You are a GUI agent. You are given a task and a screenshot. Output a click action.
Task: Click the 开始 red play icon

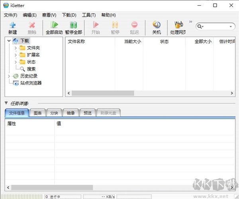tap(96, 25)
